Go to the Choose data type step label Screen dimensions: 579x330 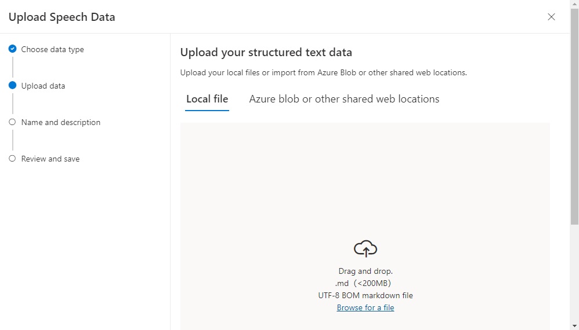[x=52, y=49]
